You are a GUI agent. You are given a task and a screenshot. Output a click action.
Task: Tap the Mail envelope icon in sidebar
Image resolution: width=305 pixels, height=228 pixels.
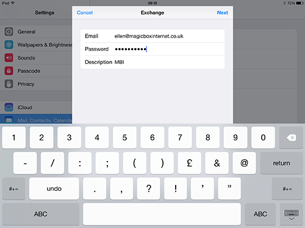click(9, 120)
